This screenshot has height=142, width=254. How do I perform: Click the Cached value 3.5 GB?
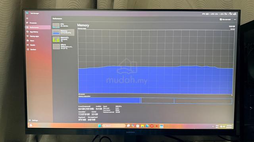pyautogui.click(x=94, y=114)
